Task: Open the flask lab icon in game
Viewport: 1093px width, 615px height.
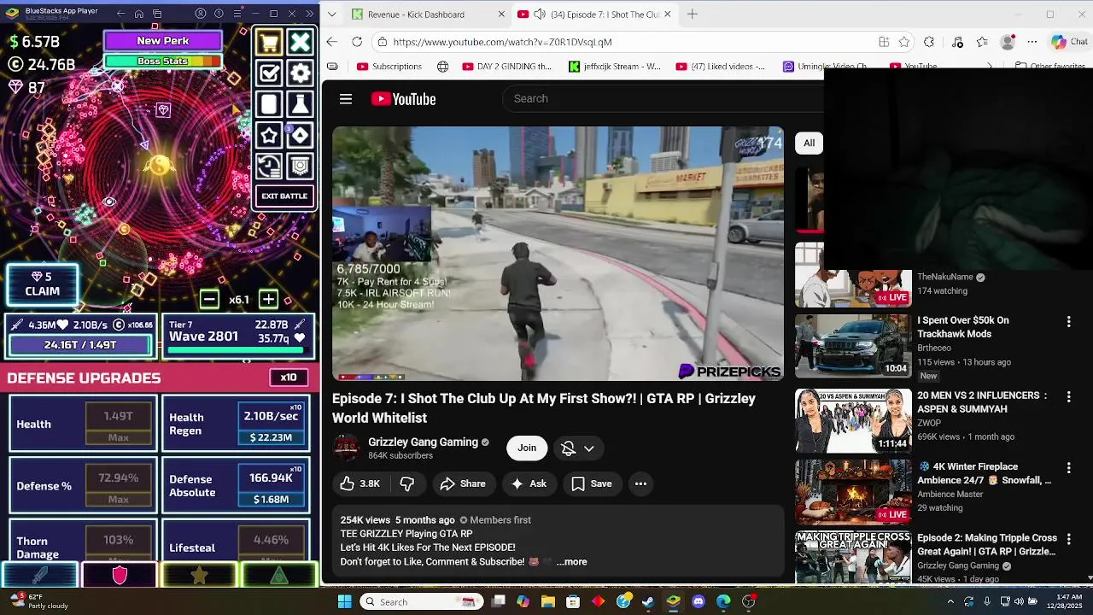Action: tap(300, 104)
